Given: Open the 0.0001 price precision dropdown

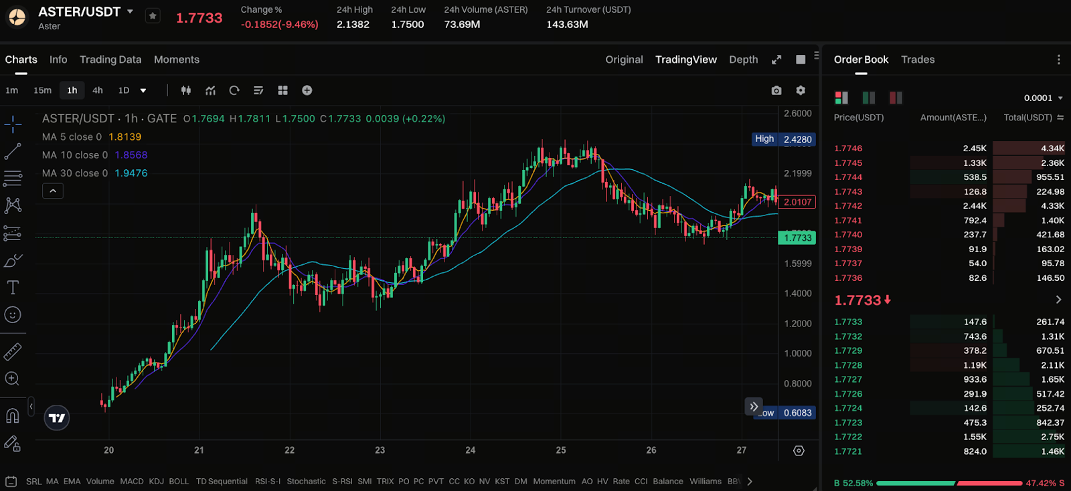Looking at the screenshot, I should (1043, 98).
